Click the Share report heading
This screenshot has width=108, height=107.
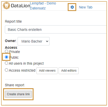15,85
